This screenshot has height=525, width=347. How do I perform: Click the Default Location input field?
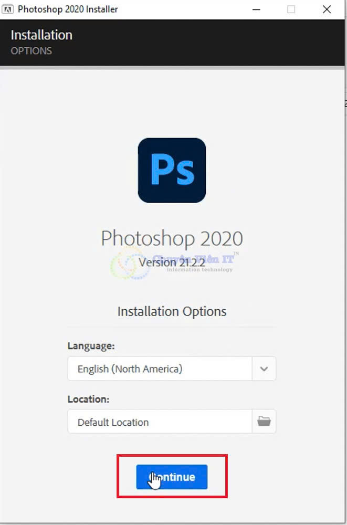[157, 421]
